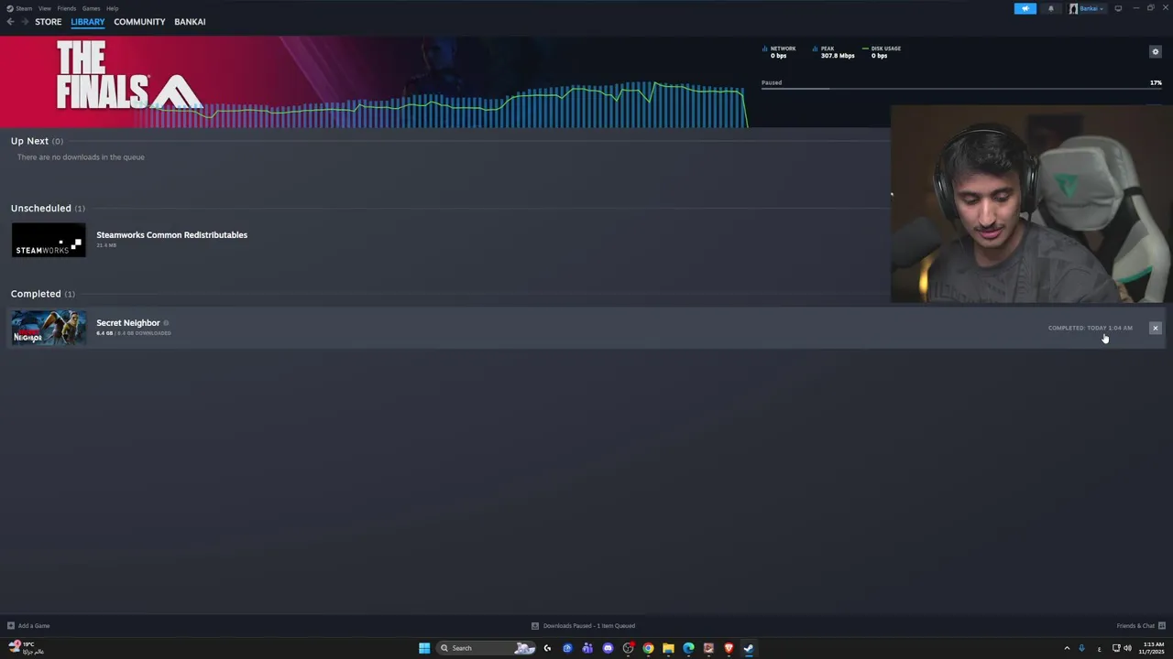Open Microsoft Edge from the taskbar
1173x659 pixels.
688,648
